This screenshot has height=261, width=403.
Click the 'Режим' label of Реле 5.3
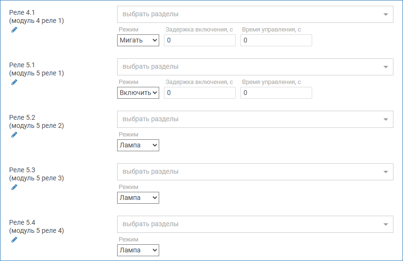[129, 187]
